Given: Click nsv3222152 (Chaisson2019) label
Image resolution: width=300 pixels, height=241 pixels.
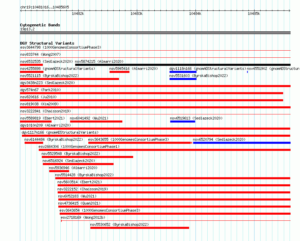Looking at the screenshot, I should (x=83, y=189).
